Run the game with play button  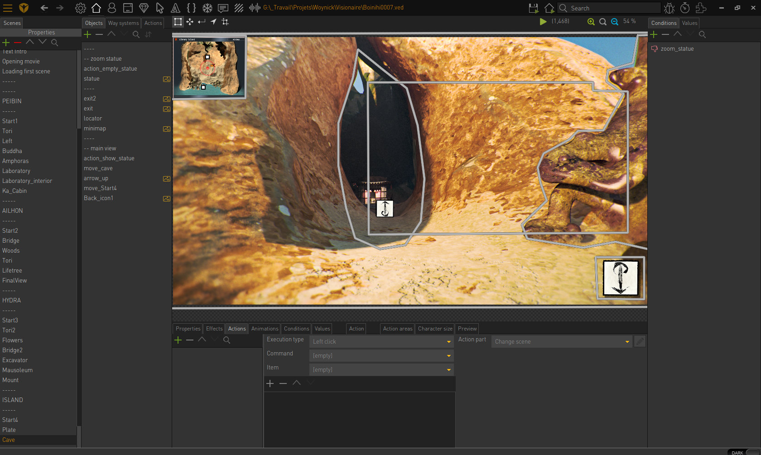[543, 22]
